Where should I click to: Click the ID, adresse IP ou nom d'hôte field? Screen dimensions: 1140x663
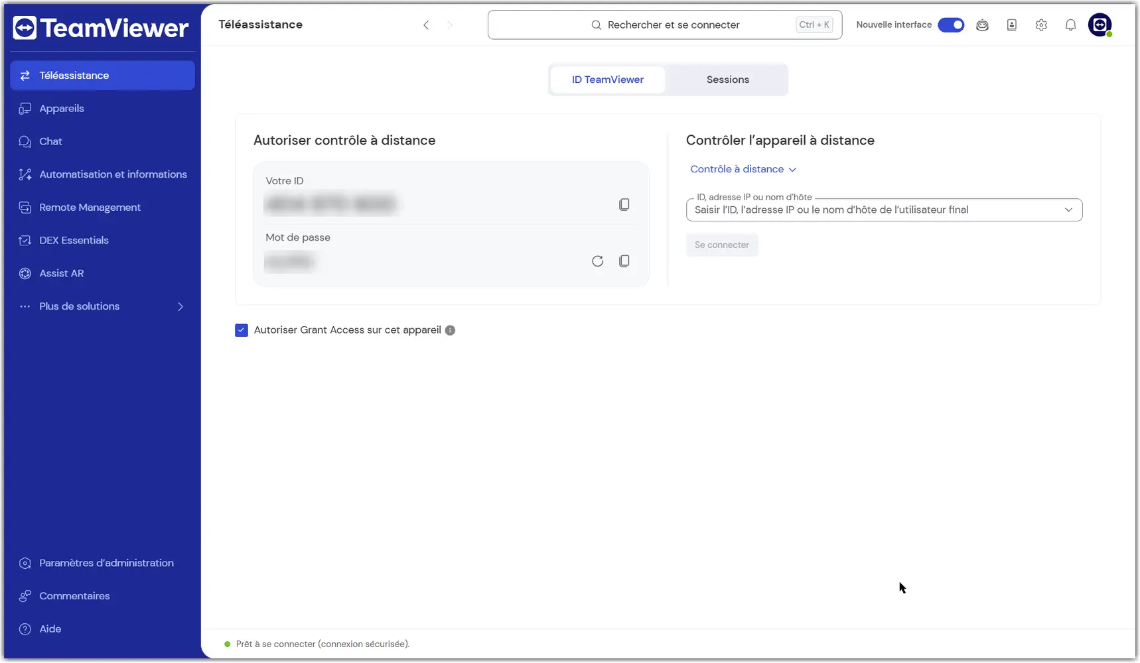click(x=884, y=210)
